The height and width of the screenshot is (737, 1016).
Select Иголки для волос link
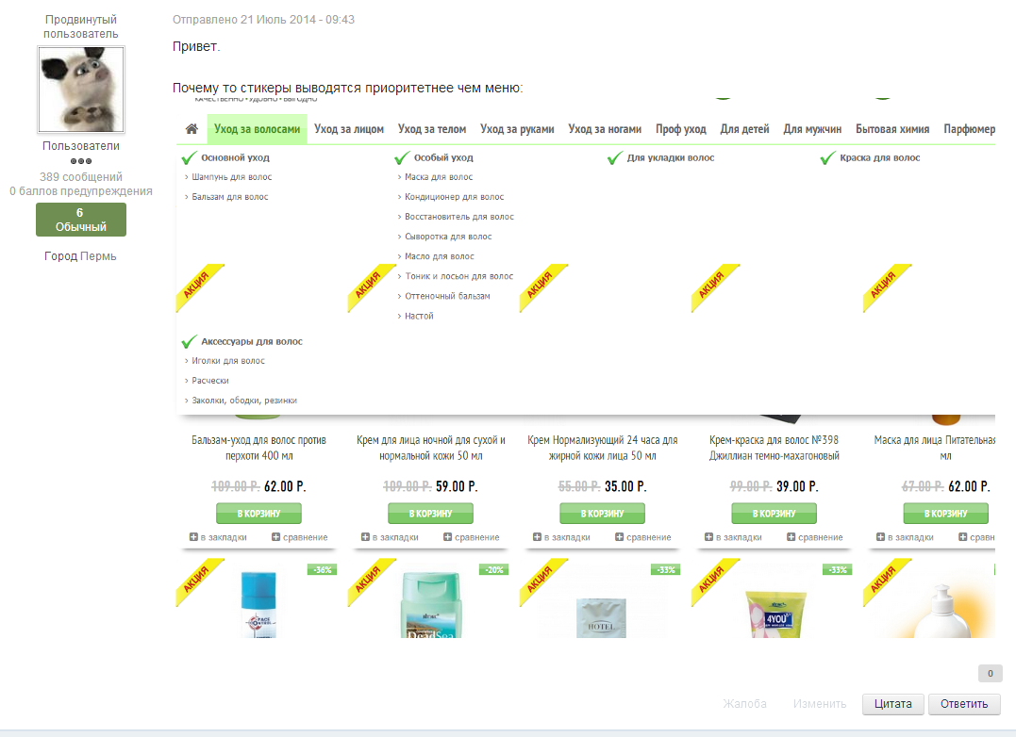(x=228, y=360)
